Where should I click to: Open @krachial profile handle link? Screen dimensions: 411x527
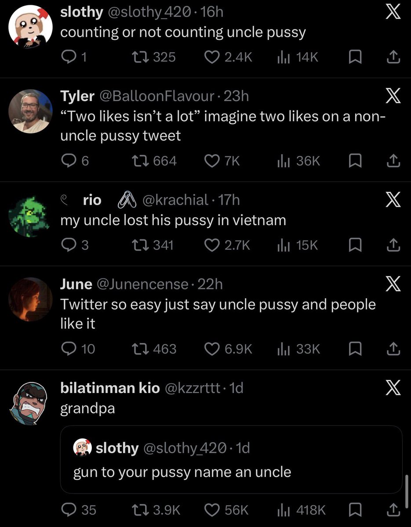[x=175, y=200]
